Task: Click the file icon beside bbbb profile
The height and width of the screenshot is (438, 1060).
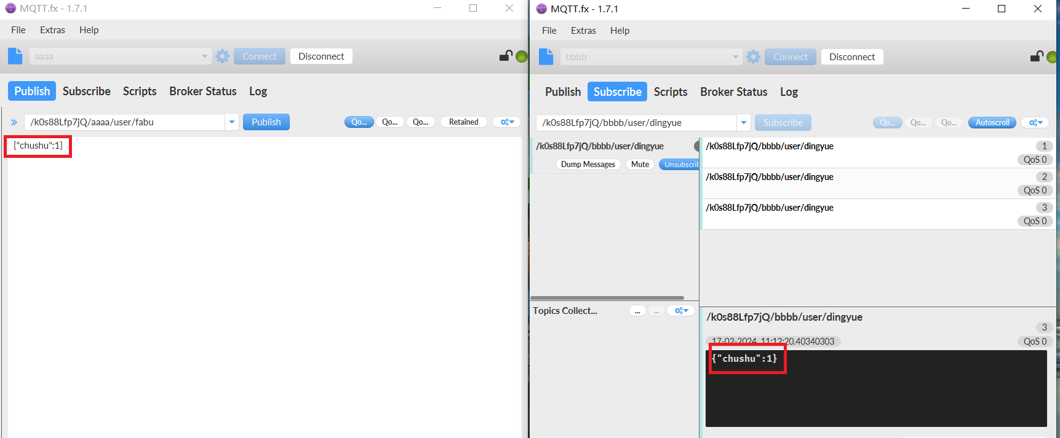Action: click(546, 57)
